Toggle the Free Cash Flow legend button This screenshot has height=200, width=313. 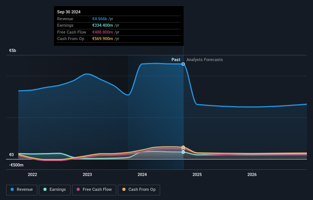click(x=94, y=190)
